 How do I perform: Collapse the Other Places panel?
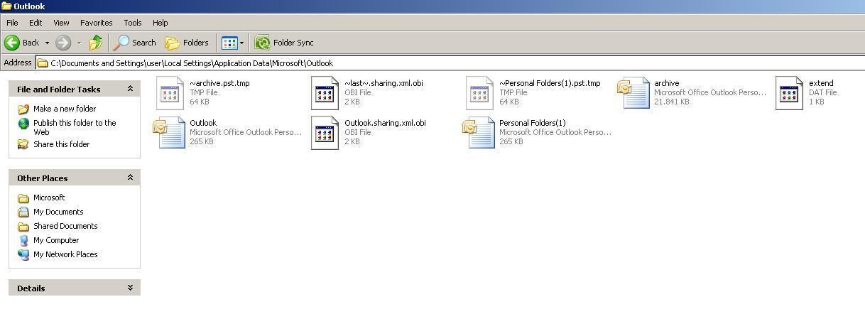click(130, 178)
